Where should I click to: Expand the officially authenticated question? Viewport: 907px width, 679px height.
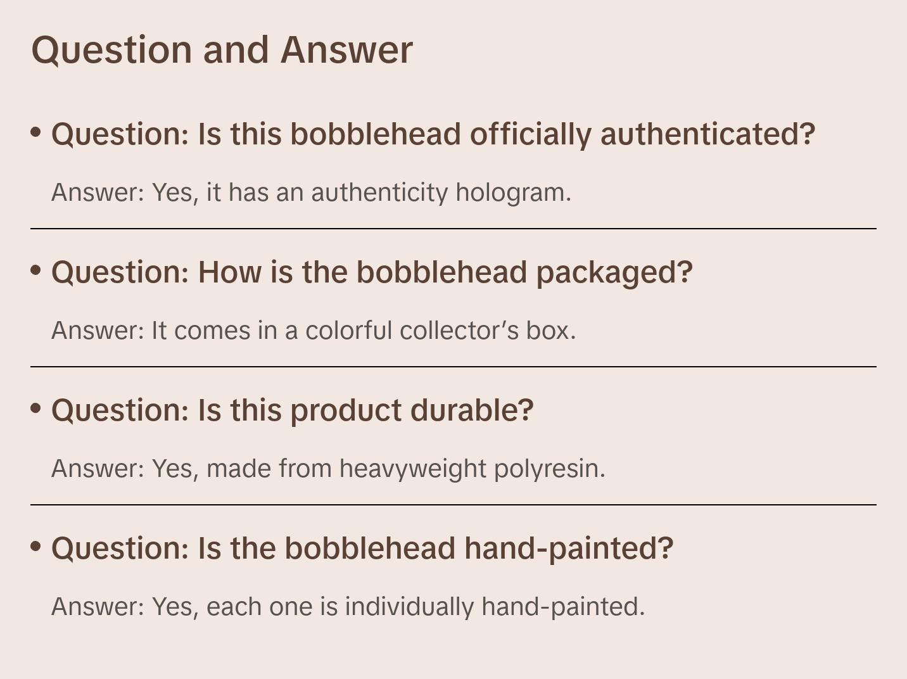click(x=433, y=134)
